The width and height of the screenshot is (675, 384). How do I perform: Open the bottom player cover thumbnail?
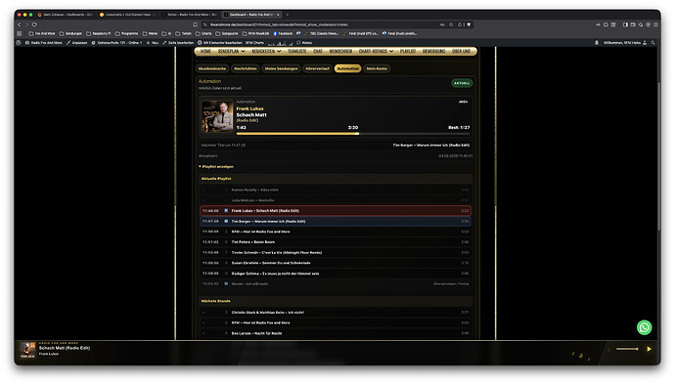tap(27, 350)
